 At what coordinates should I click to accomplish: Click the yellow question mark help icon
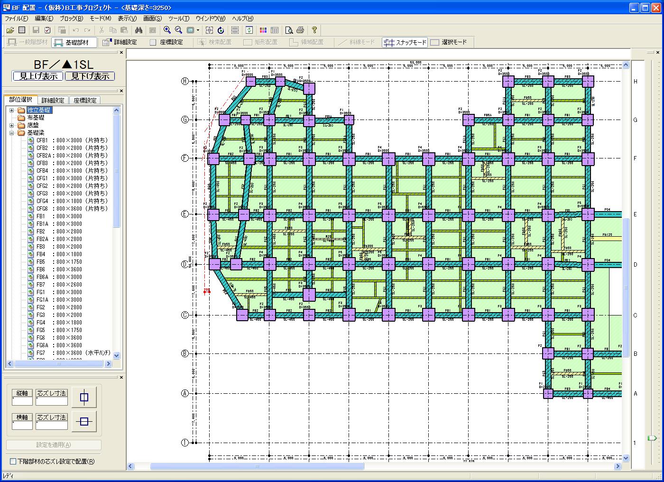pyautogui.click(x=314, y=30)
